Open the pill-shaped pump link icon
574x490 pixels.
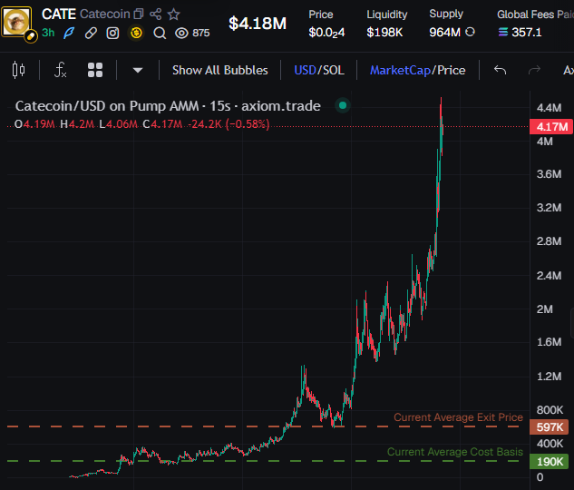coord(91,34)
